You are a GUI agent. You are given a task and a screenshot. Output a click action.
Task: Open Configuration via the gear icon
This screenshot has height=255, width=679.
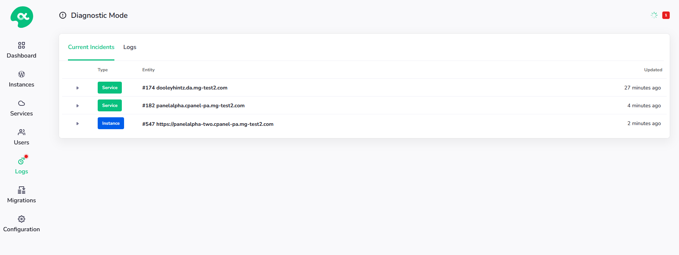click(x=22, y=219)
